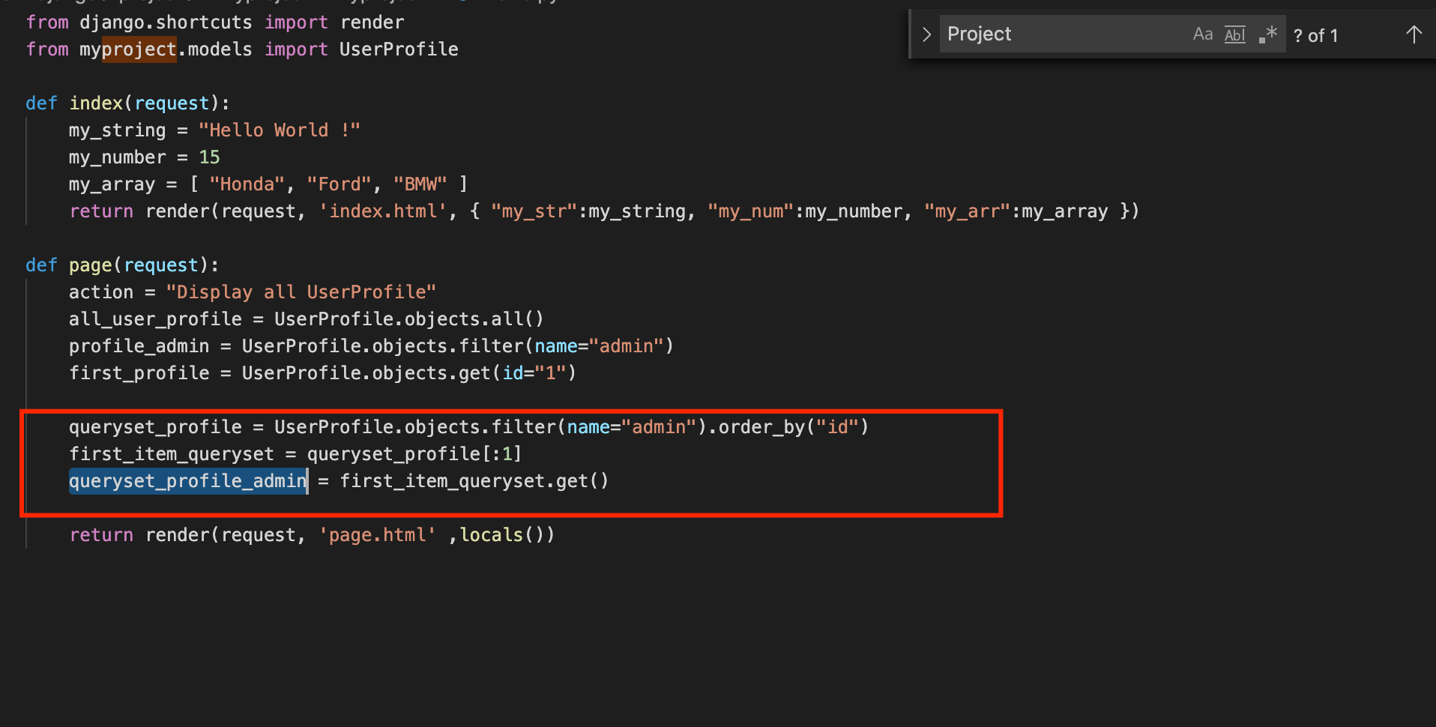Enable whole-word matching in find widget

[1234, 34]
